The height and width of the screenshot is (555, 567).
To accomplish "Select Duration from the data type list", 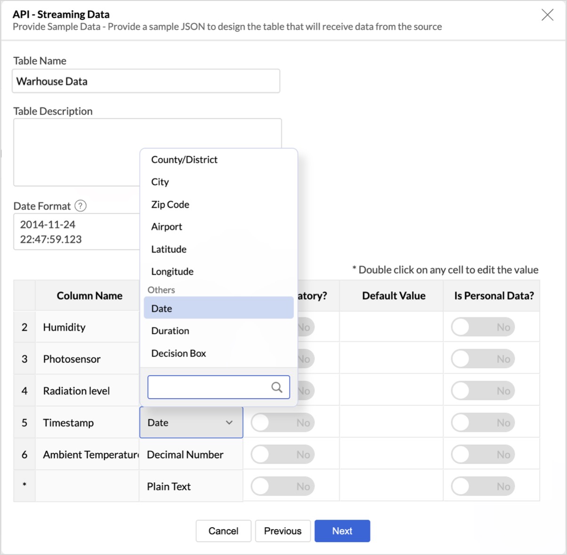I will tap(170, 331).
